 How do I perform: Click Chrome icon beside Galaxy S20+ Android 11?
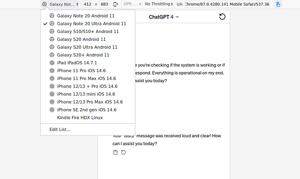click(x=52, y=55)
